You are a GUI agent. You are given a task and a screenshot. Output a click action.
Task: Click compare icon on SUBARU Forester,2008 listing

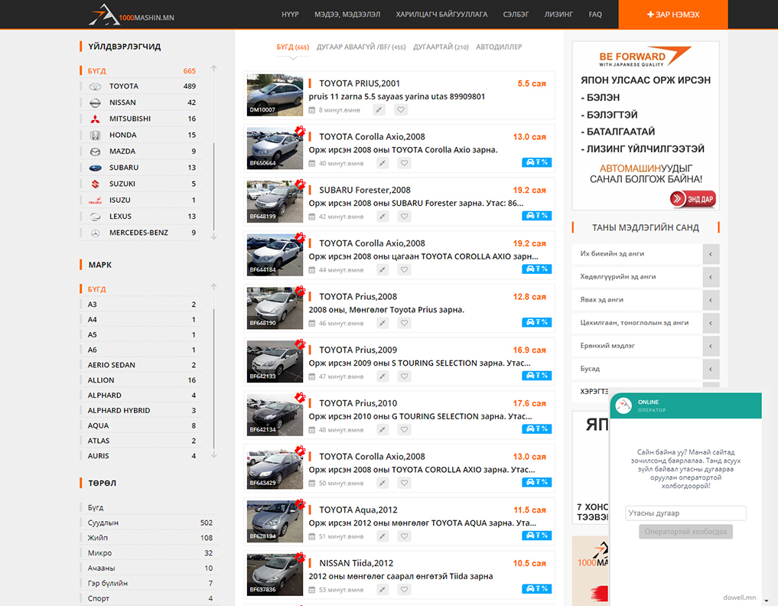382,217
